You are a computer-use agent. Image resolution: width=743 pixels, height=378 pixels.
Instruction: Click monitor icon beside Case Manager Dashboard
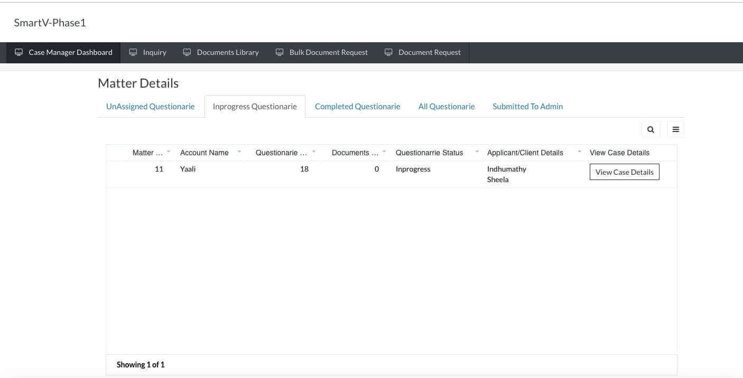[x=18, y=52]
